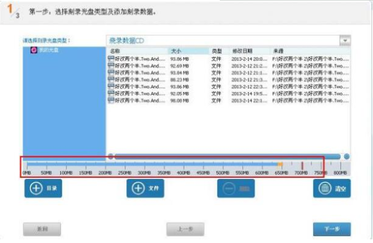This screenshot has height=243, width=373.
Task: Click the add directory 目录 button
Action: tap(43, 188)
